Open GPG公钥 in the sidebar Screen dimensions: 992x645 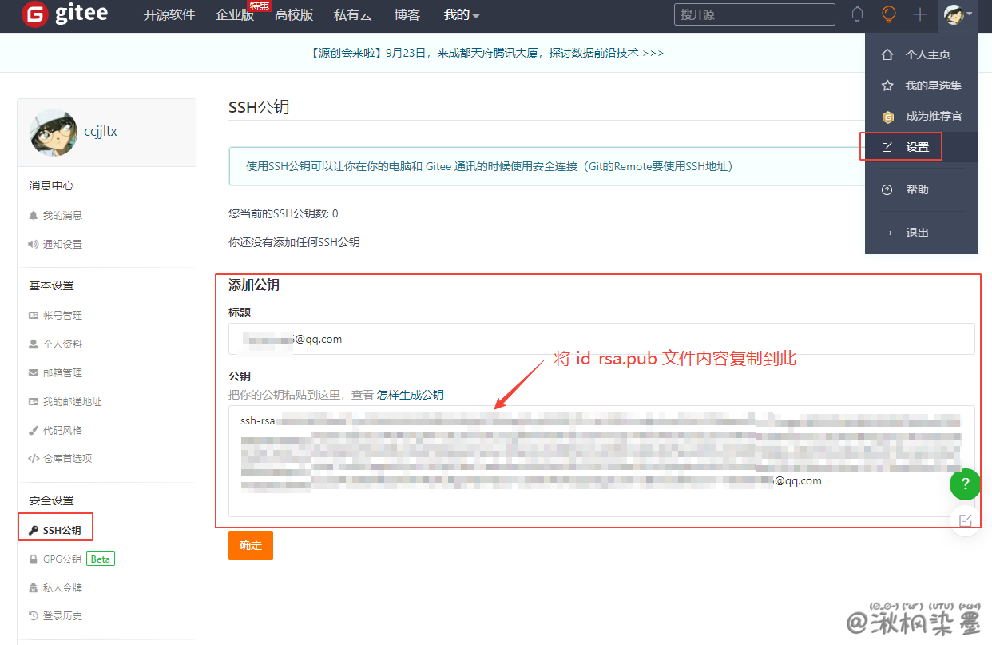coord(62,559)
